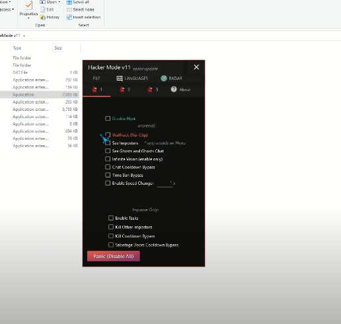The image size is (341, 324).
Task: Enable the Double Host checkbox
Action: (x=108, y=119)
